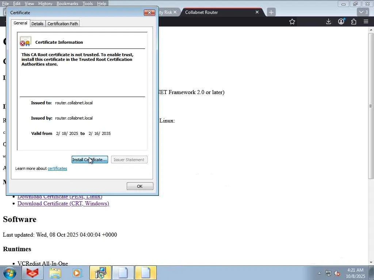Click the expiry date 2/16/2035
The height and width of the screenshot is (280, 374).
99,133
